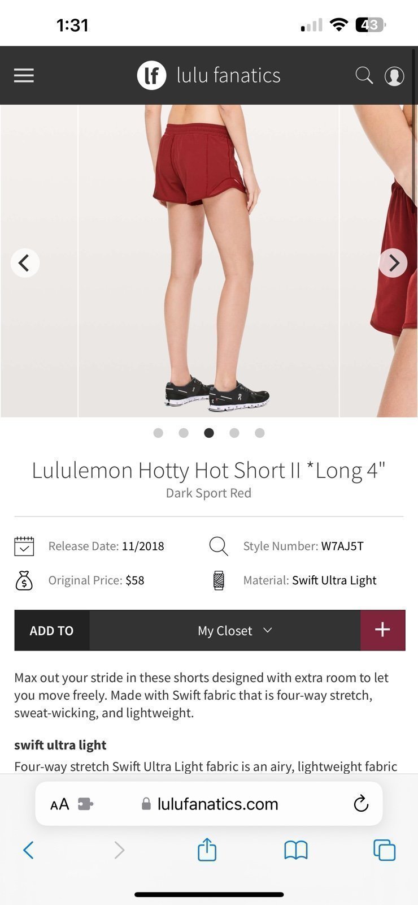The image size is (418, 905).
Task: Open the AA page format menu
Action: pos(59,804)
